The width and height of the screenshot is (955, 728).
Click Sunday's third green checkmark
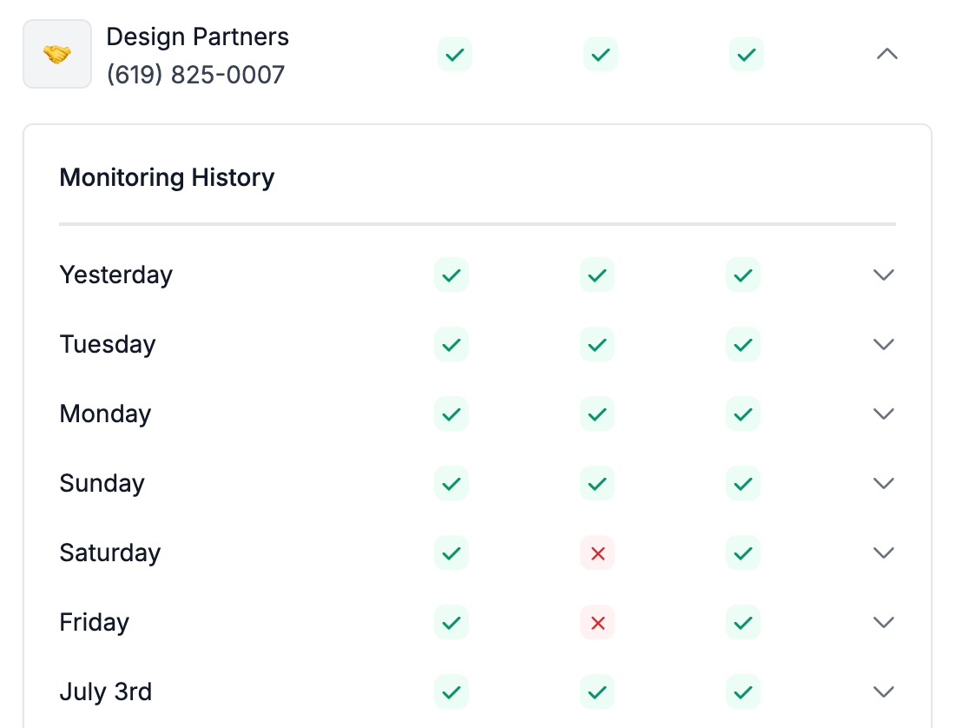pyautogui.click(x=743, y=483)
